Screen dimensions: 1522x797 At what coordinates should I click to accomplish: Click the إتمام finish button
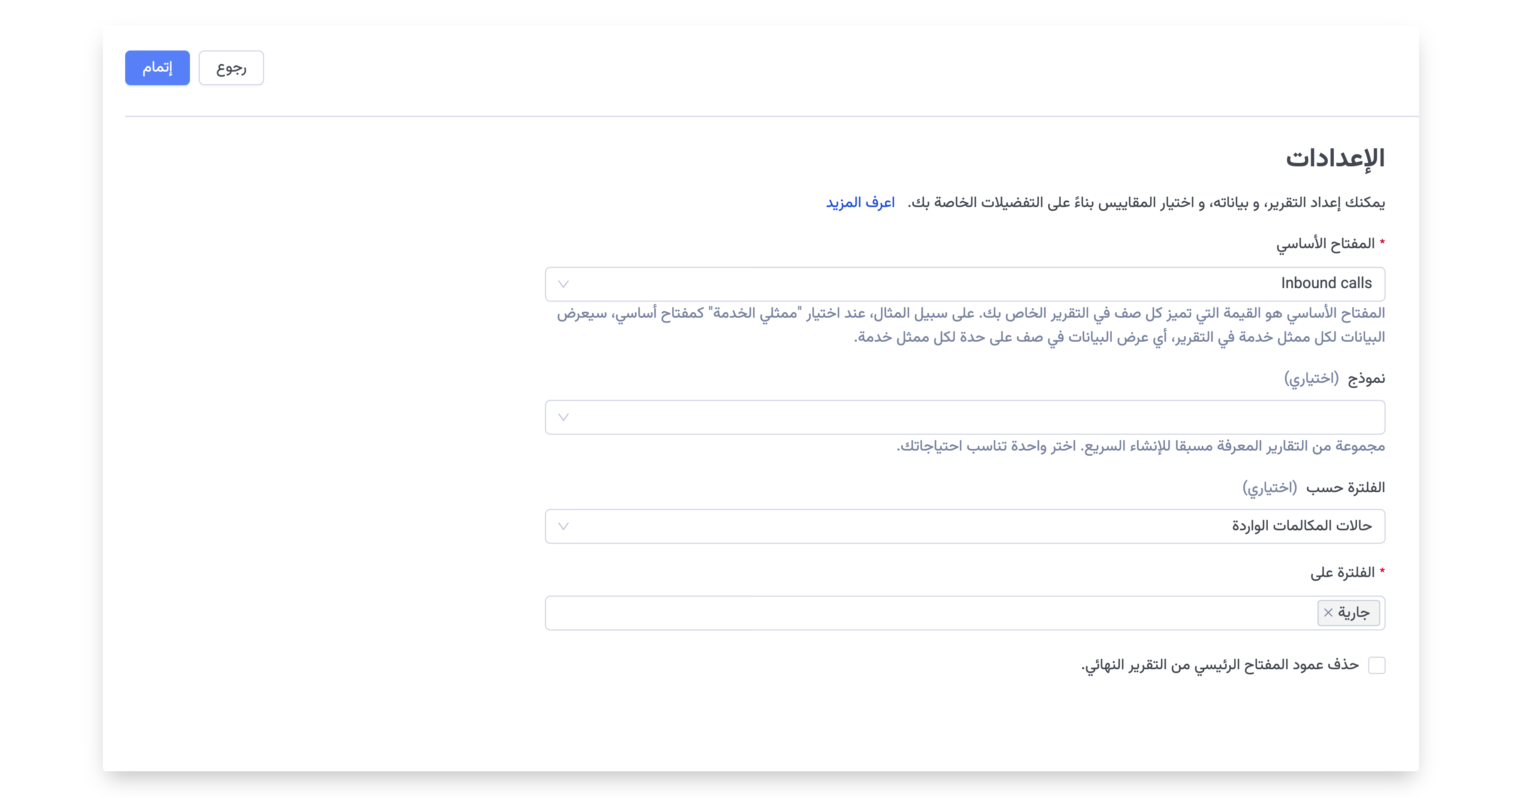pyautogui.click(x=157, y=68)
